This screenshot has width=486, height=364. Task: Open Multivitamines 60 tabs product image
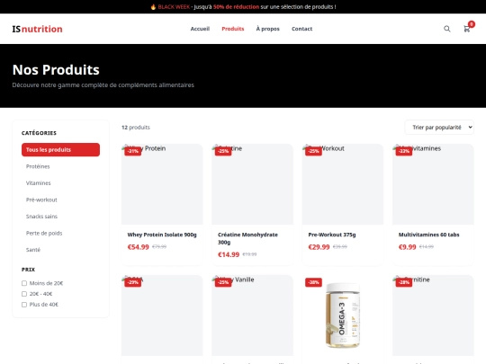pos(433,184)
